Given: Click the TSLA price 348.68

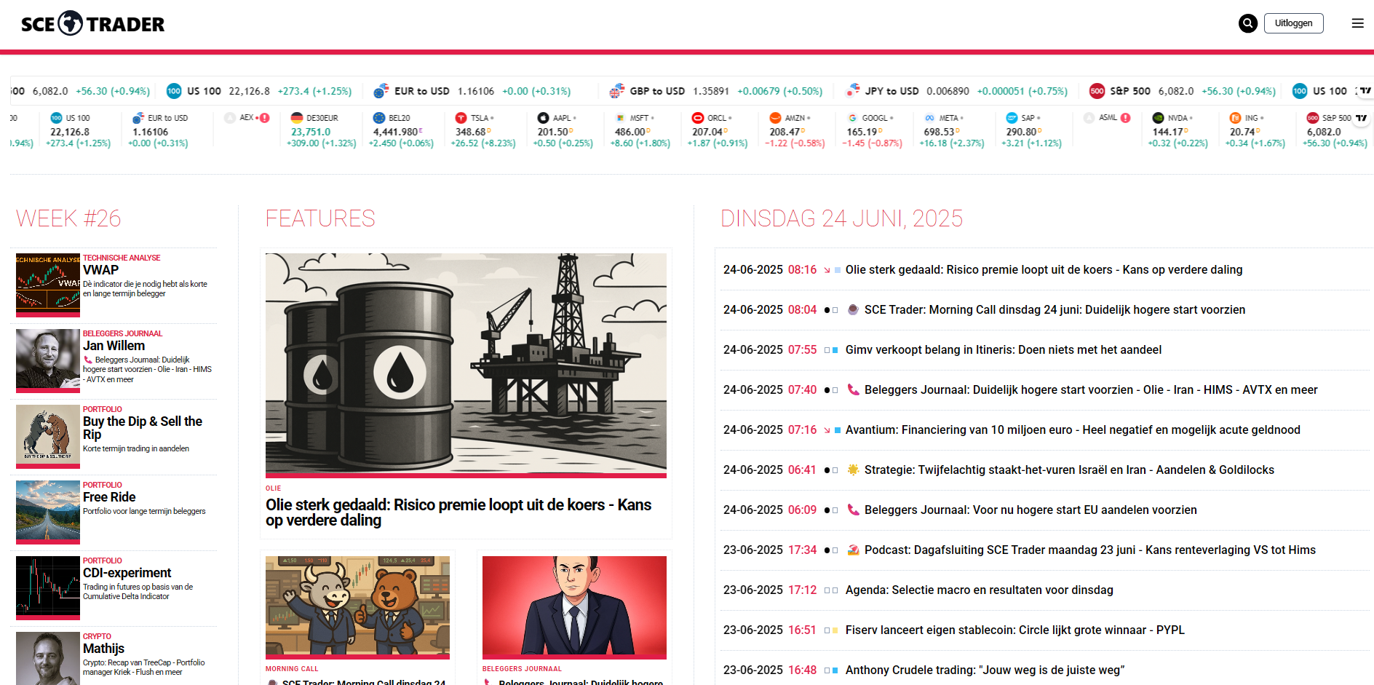Looking at the screenshot, I should pyautogui.click(x=471, y=132).
